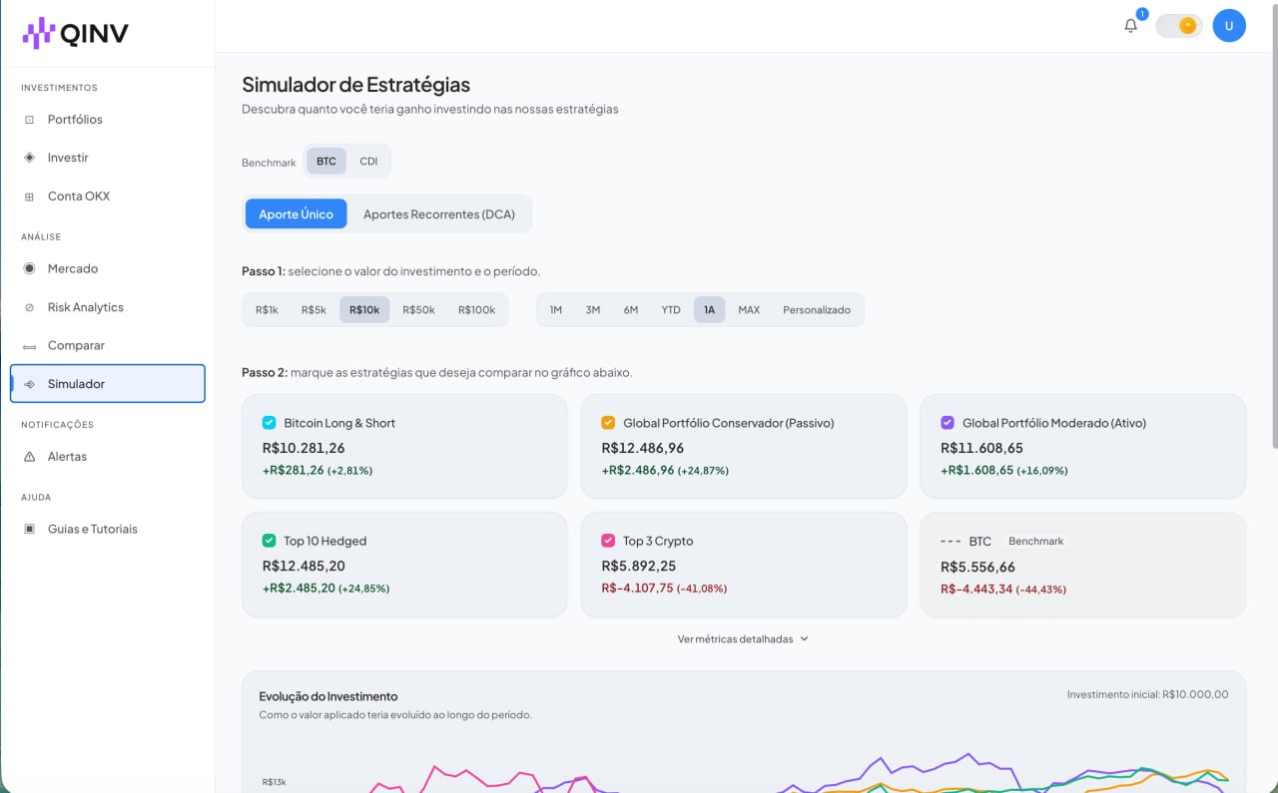
Task: Select R$100k investment amount
Action: tap(476, 310)
